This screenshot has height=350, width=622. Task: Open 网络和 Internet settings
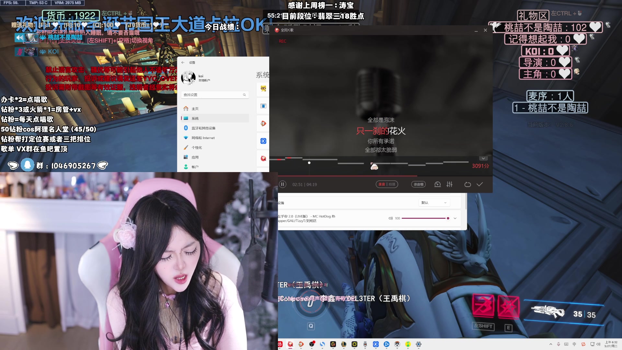215,138
